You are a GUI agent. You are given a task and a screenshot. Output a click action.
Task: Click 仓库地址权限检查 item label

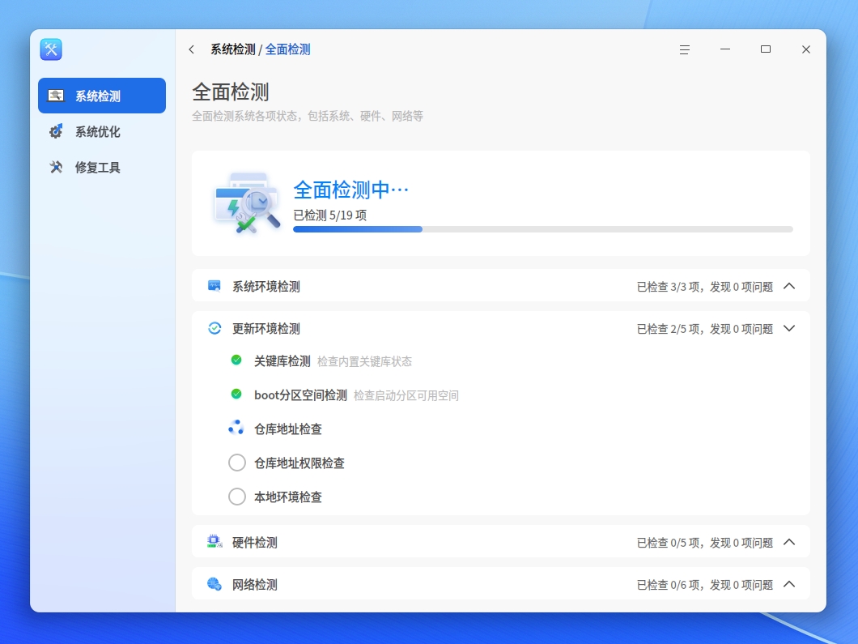tap(299, 463)
